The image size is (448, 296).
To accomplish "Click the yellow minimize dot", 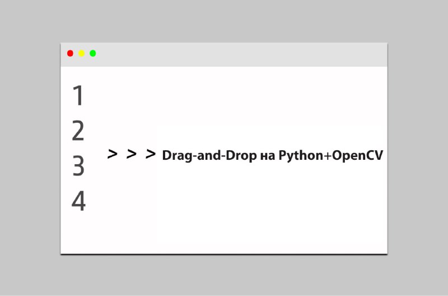I will coord(81,53).
